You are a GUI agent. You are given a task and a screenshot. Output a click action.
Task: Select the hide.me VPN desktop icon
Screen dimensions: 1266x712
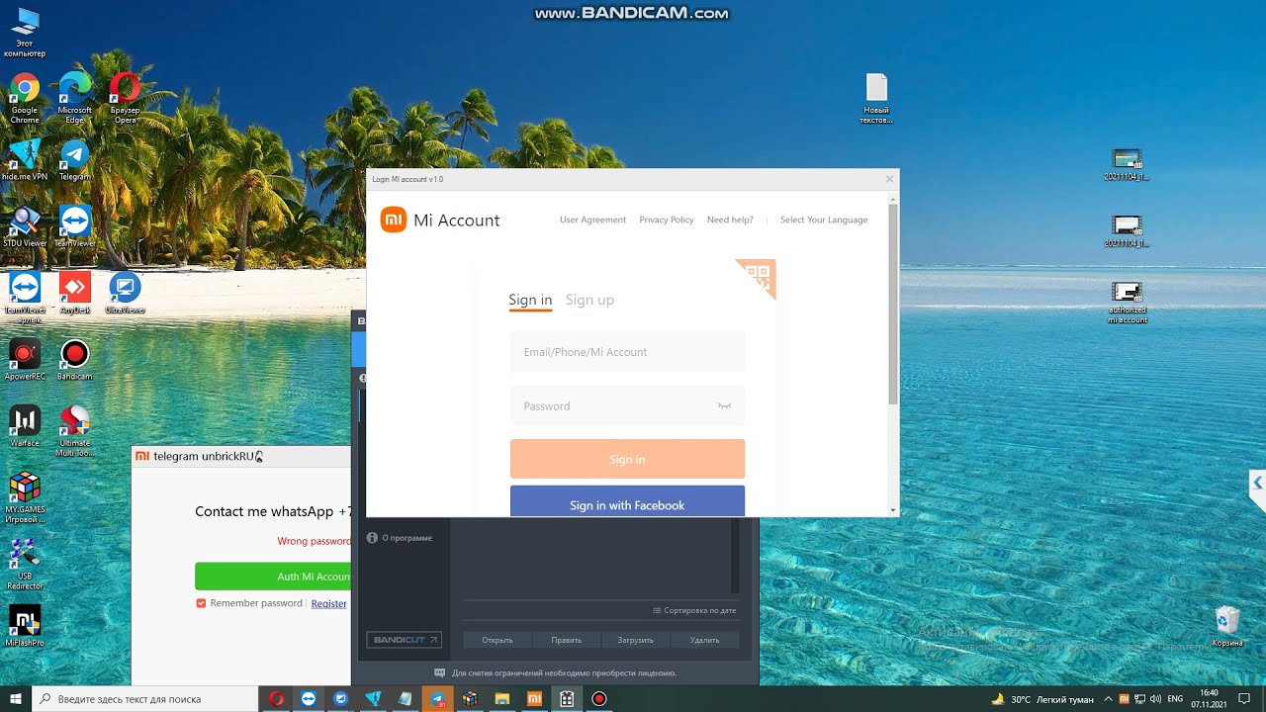(25, 160)
